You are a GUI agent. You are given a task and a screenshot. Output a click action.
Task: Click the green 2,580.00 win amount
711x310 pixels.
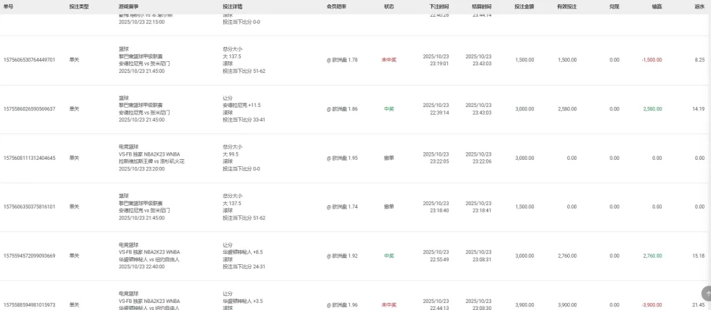click(653, 109)
